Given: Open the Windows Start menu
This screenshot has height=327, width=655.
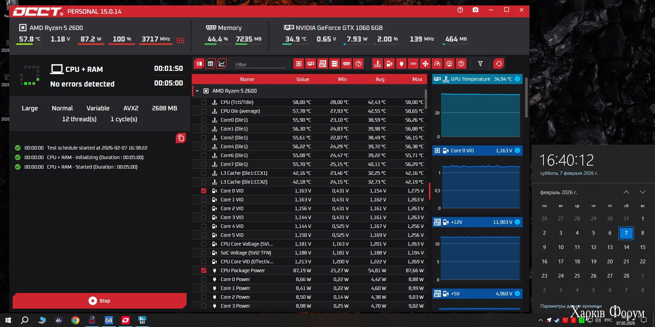Looking at the screenshot, I should pyautogui.click(x=8, y=320).
